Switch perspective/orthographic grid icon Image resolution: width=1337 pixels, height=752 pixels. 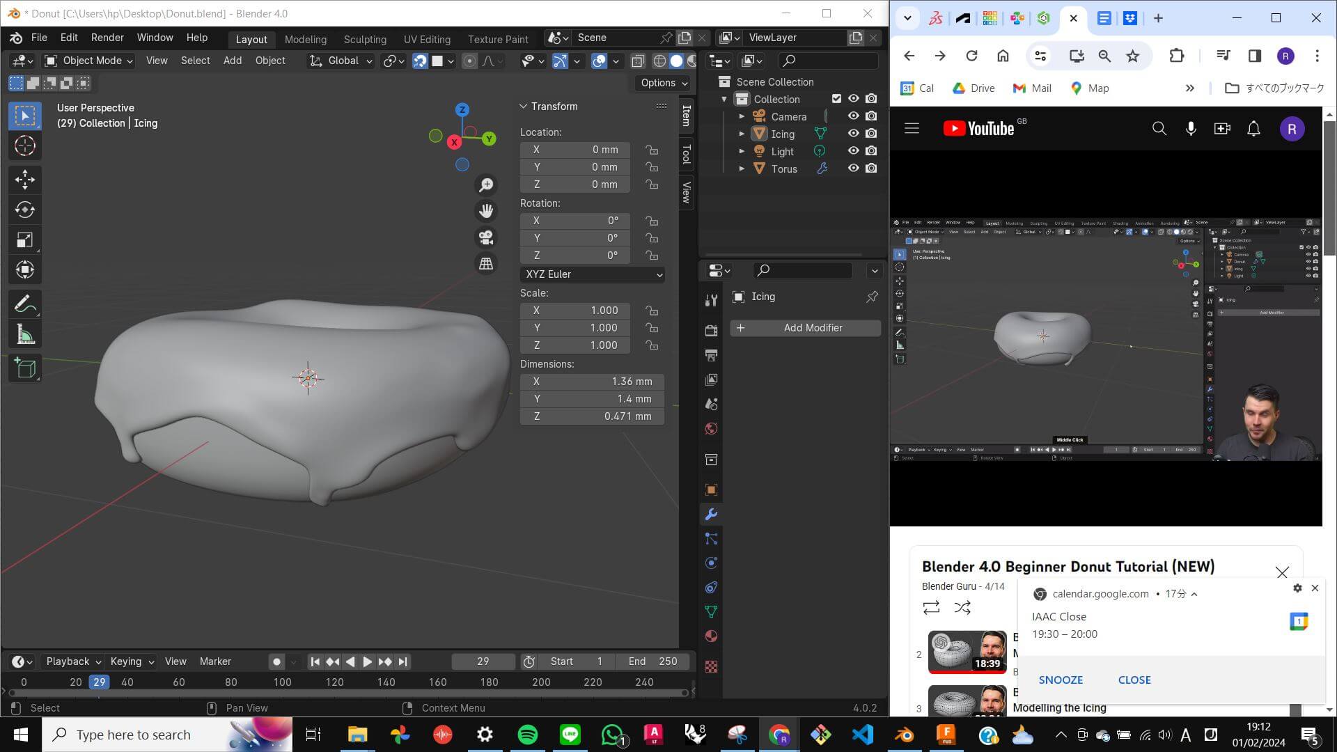point(486,264)
